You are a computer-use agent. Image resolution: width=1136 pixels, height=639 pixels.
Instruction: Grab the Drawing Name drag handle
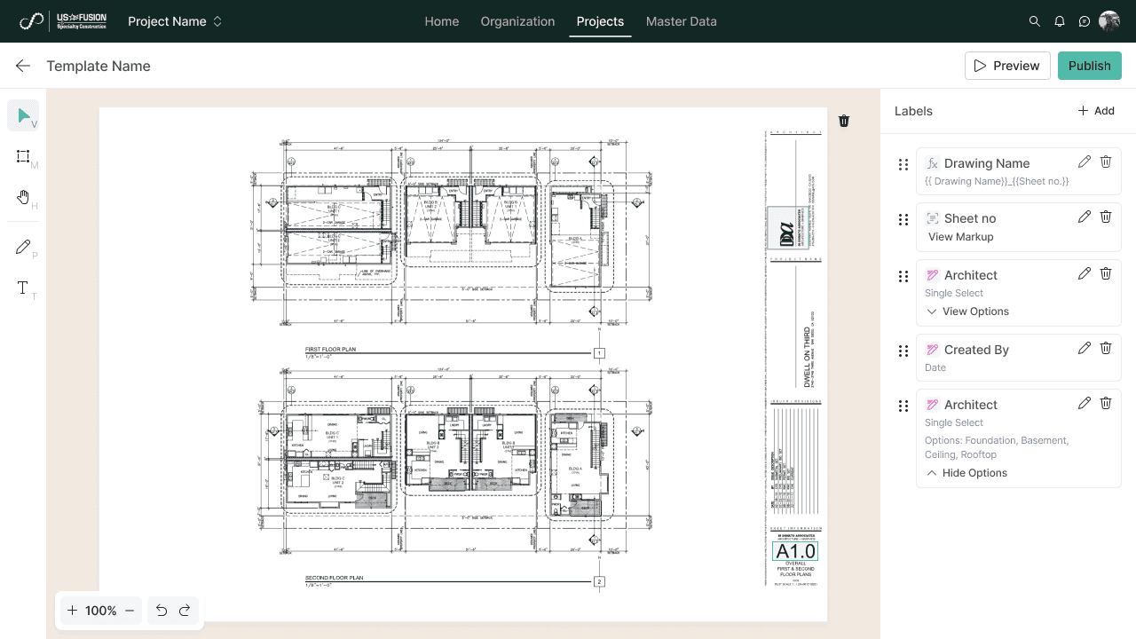pos(903,164)
